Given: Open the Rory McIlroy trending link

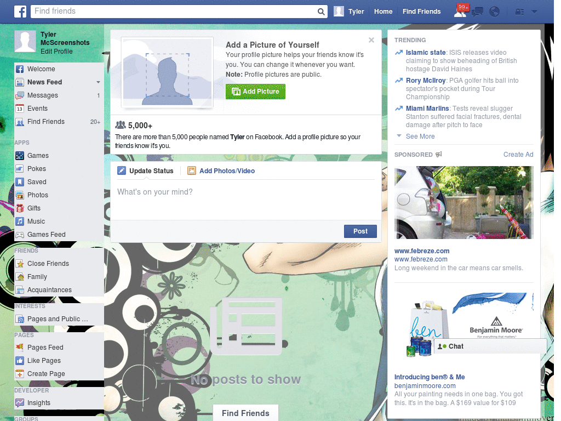Looking at the screenshot, I should click(x=425, y=80).
